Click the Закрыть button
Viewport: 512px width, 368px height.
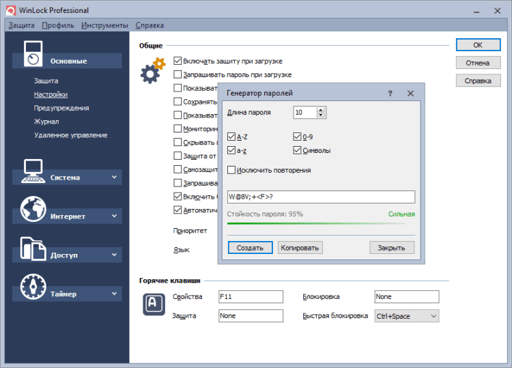click(392, 248)
